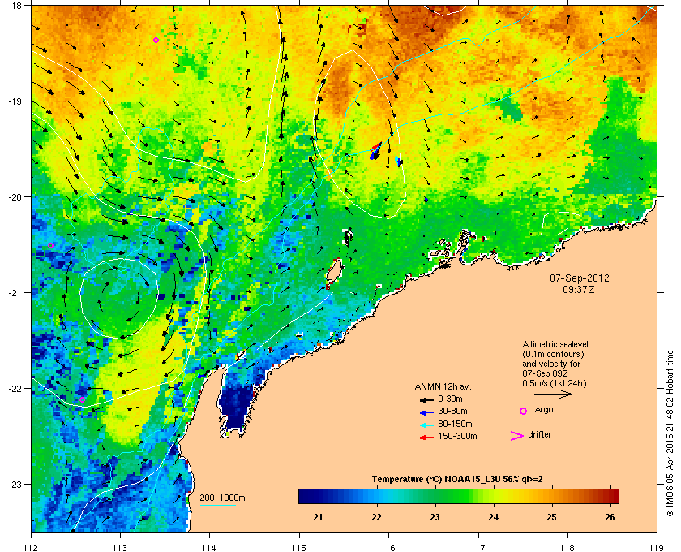This screenshot has width=681, height=552.
Task: Click the latitude axis label '-23'
Action: tap(15, 484)
